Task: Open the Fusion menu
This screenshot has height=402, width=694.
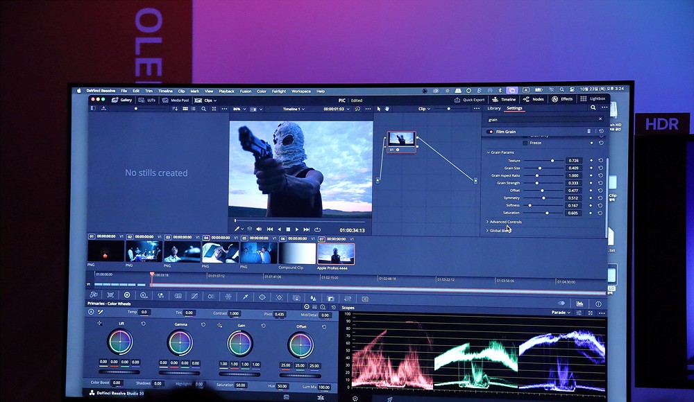Action: pyautogui.click(x=246, y=91)
